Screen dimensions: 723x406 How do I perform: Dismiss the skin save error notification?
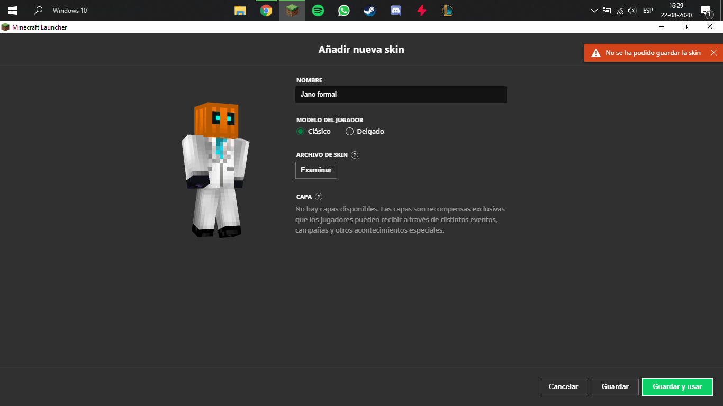click(x=713, y=53)
